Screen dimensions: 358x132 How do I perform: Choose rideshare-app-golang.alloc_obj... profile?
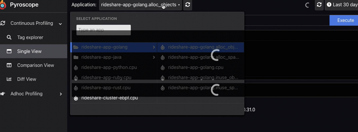click(201, 47)
